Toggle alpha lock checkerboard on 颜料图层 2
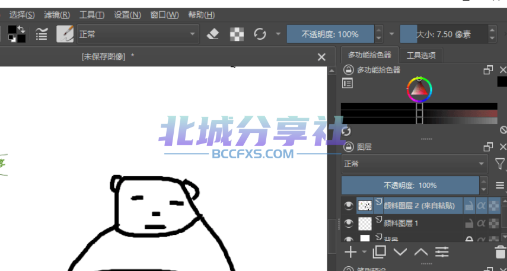Screen dimensions: 507x271 click(494, 205)
